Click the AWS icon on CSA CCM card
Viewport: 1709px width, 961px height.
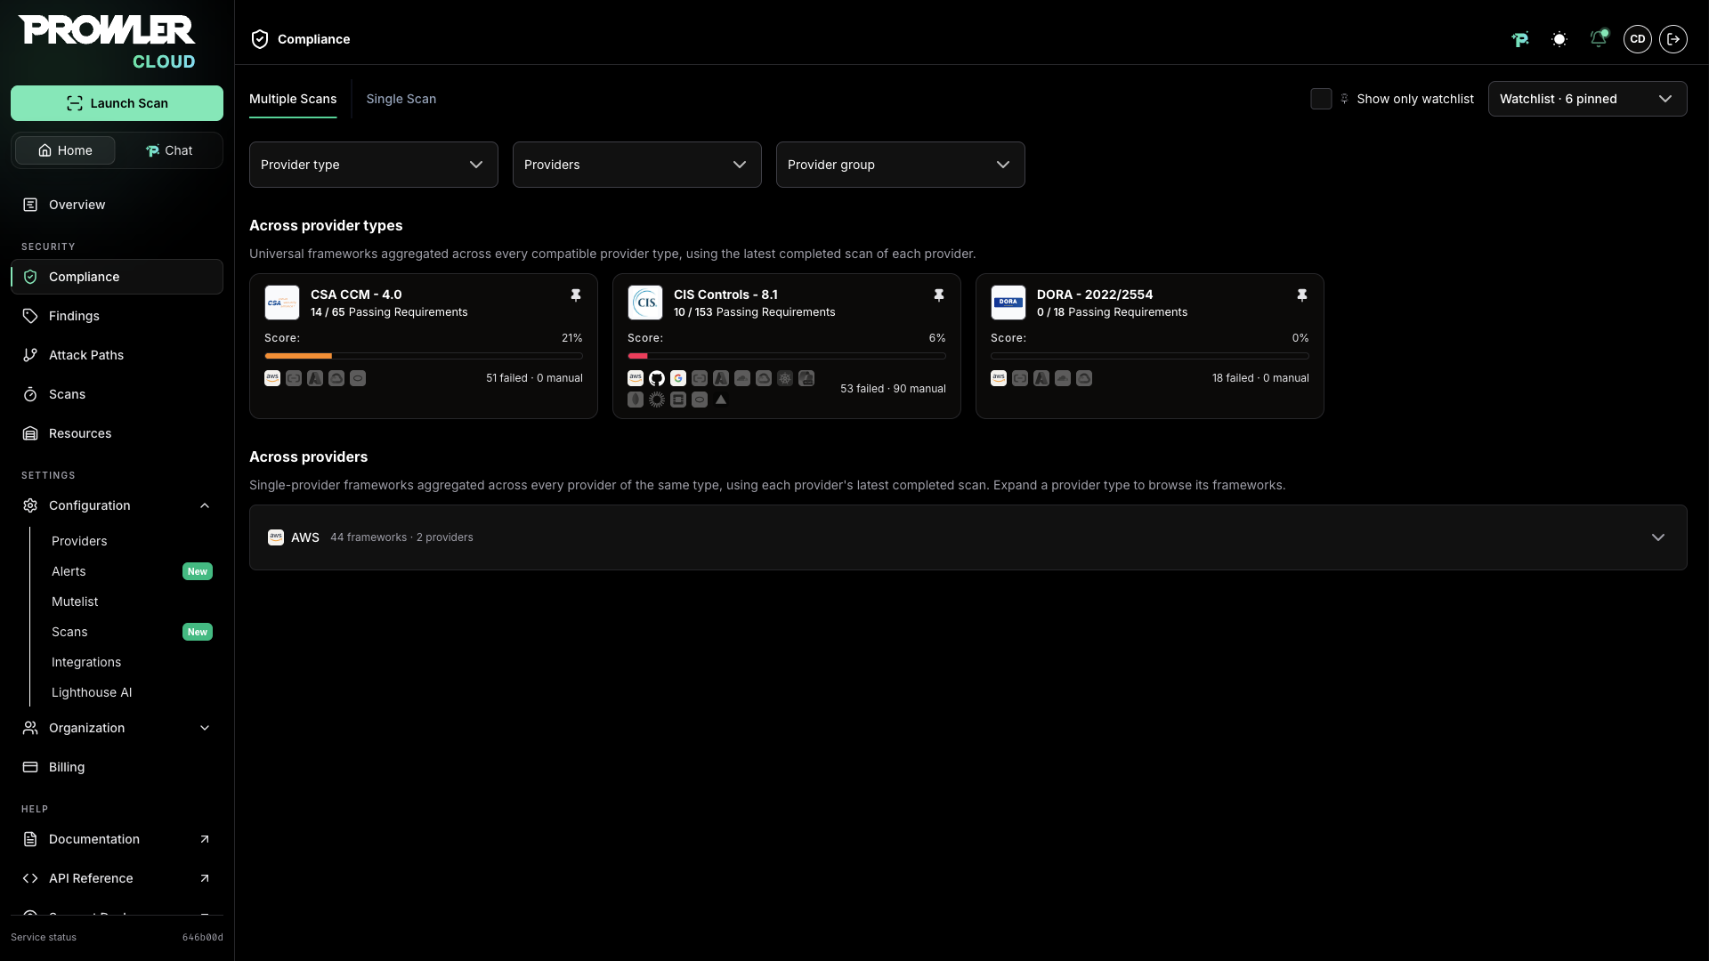pos(272,378)
